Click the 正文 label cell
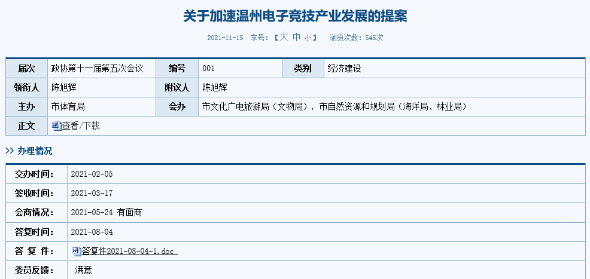Image resolution: width=590 pixels, height=279 pixels. click(26, 126)
